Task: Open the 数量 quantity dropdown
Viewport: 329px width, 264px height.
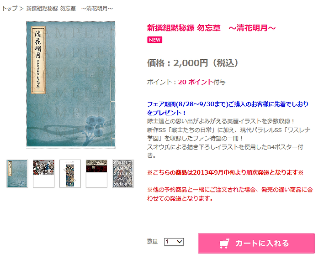Action: 174,242
